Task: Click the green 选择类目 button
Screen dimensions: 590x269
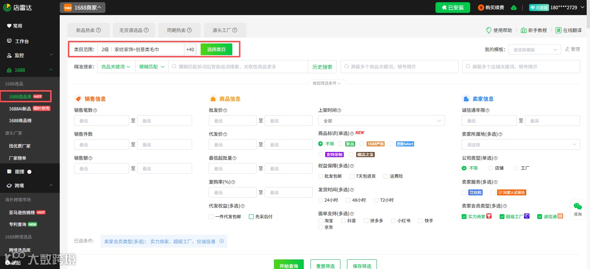Action: coord(216,49)
